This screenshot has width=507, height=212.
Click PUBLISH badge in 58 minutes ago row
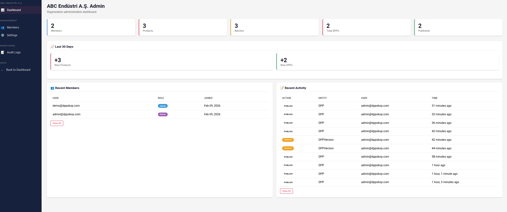click(288, 157)
